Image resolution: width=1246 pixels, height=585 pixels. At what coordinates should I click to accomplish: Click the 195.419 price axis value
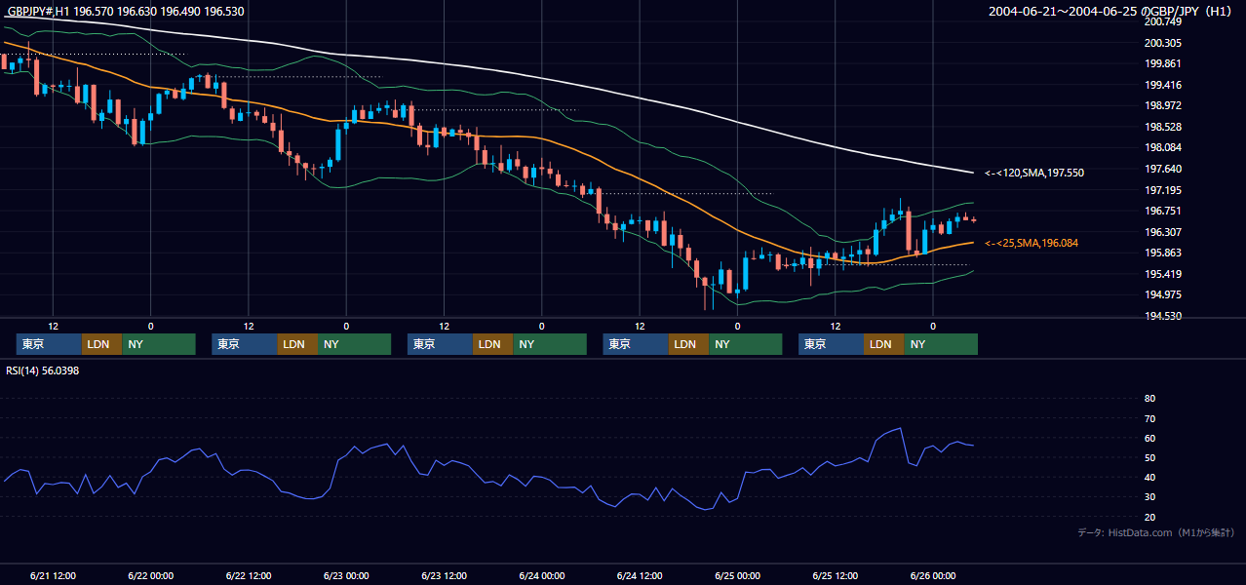pyautogui.click(x=1163, y=274)
